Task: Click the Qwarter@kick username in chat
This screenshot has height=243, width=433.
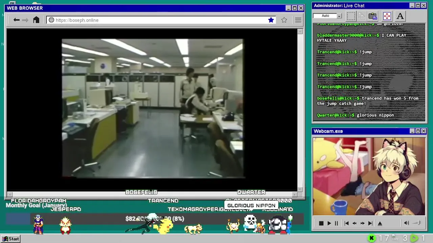Action: coord(336,115)
